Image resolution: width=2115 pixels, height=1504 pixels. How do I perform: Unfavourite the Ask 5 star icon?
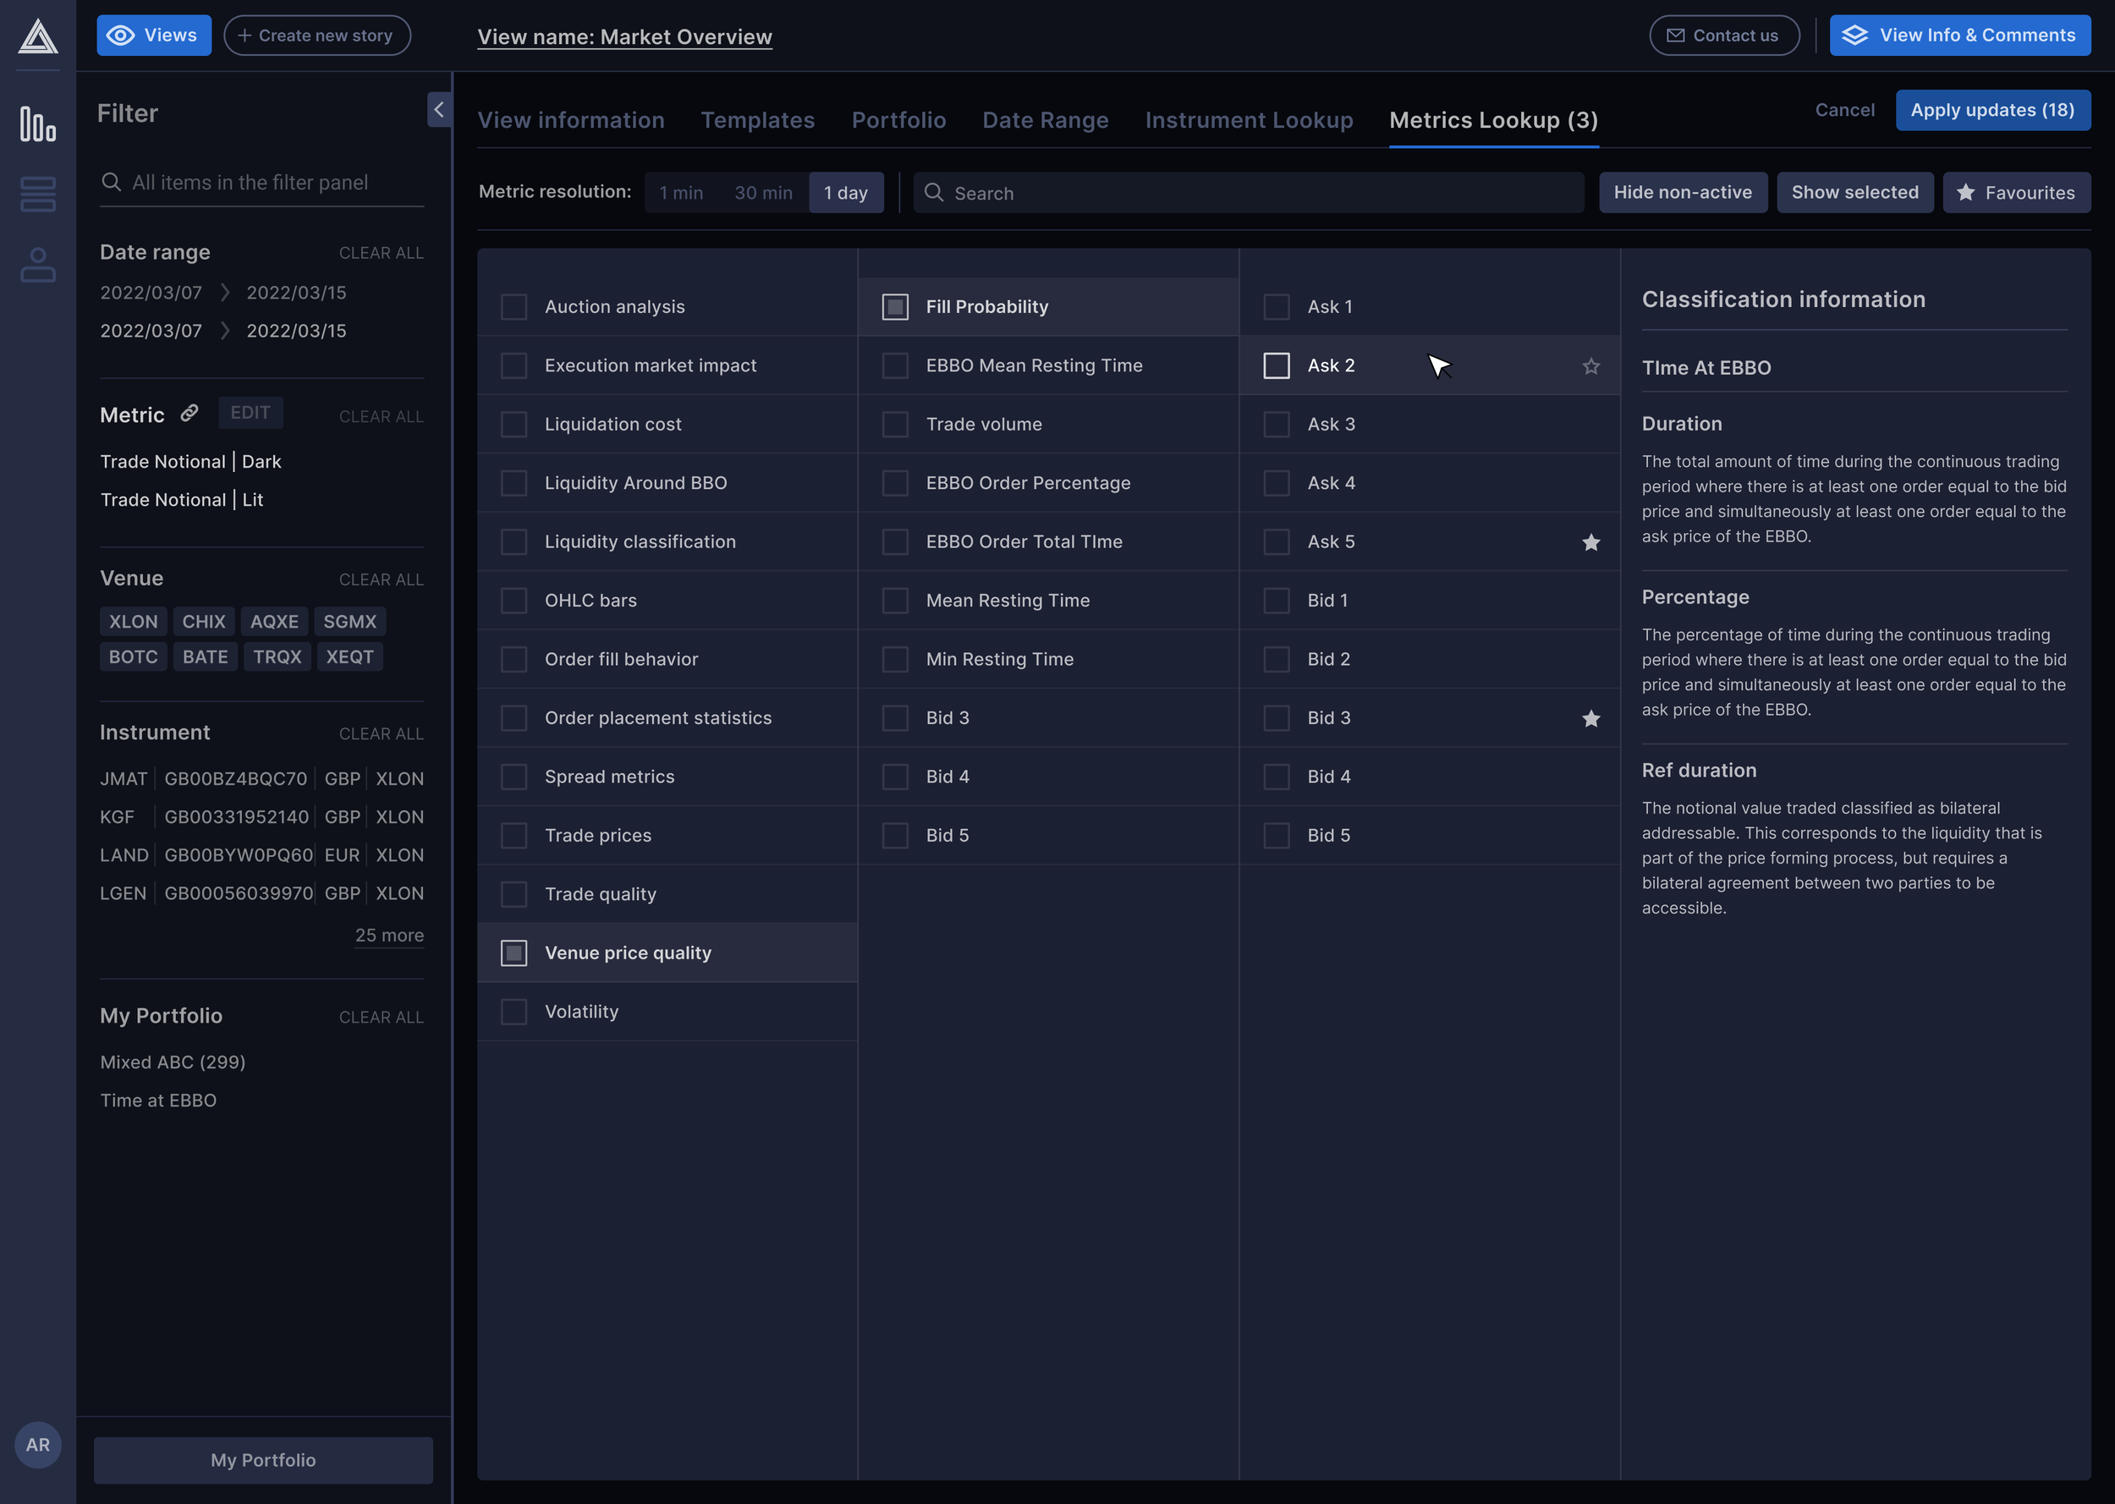(1590, 543)
